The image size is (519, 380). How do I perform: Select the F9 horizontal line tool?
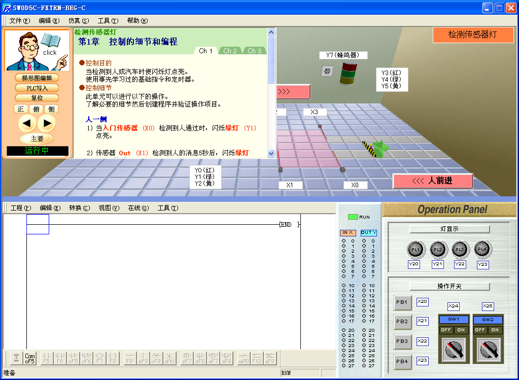point(130,358)
